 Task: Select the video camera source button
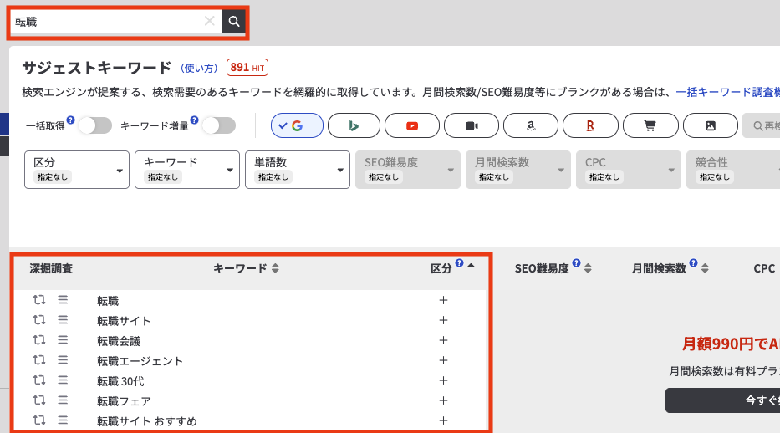coord(472,125)
